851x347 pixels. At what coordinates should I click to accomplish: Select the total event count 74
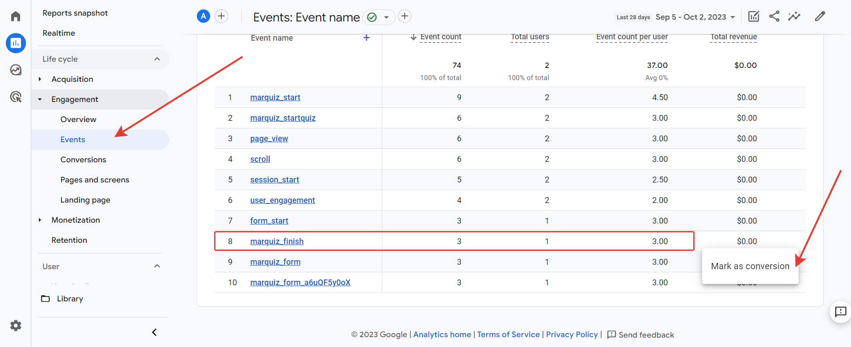[457, 65]
